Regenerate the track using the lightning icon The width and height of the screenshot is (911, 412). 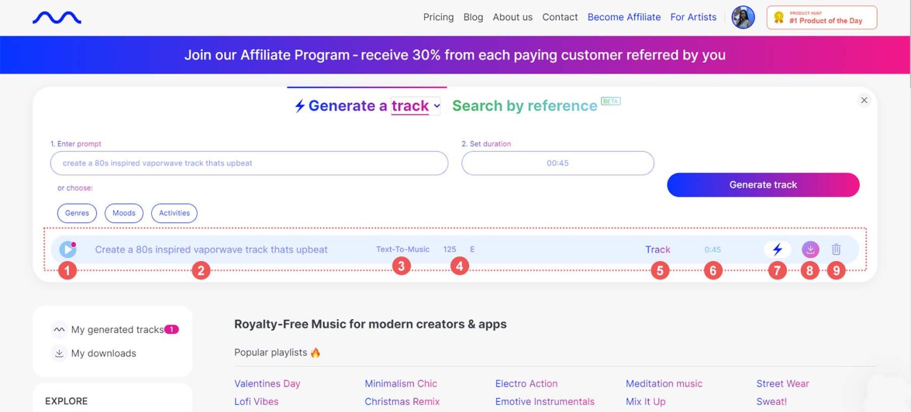coord(777,249)
